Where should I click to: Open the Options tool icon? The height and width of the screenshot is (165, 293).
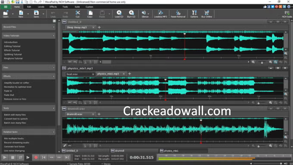[x=194, y=14]
